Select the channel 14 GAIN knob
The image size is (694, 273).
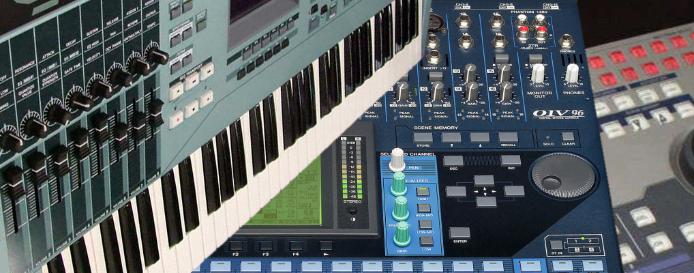pos(472,91)
